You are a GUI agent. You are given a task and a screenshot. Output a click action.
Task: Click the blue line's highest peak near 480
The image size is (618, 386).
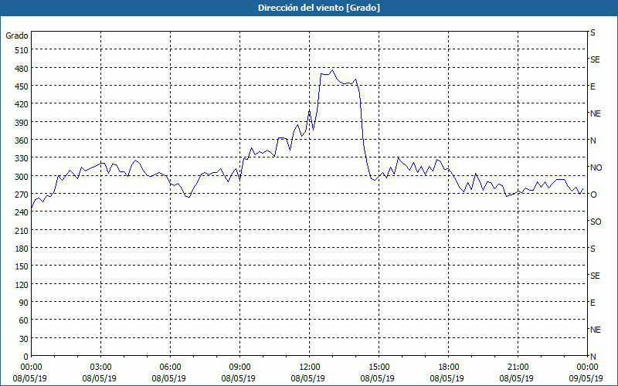[x=333, y=70]
